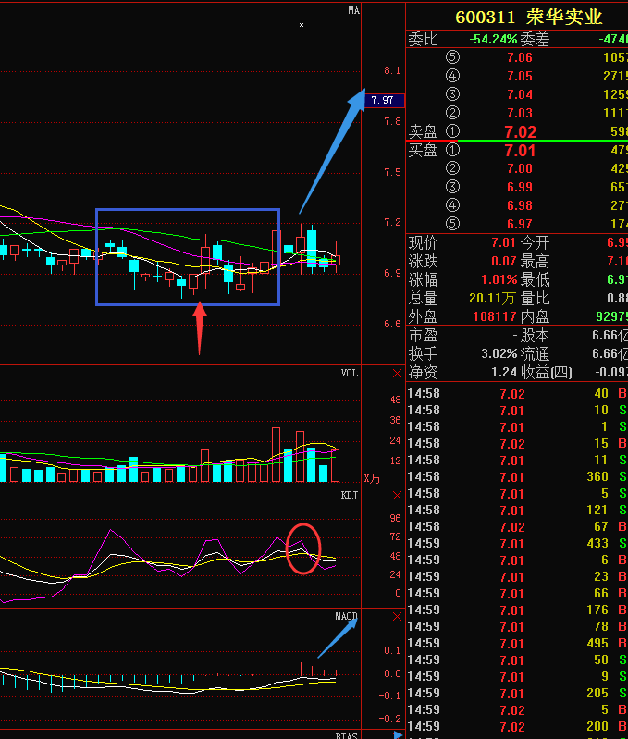Select the 涨幅 value 1.01%
The width and height of the screenshot is (628, 739).
[x=499, y=279]
